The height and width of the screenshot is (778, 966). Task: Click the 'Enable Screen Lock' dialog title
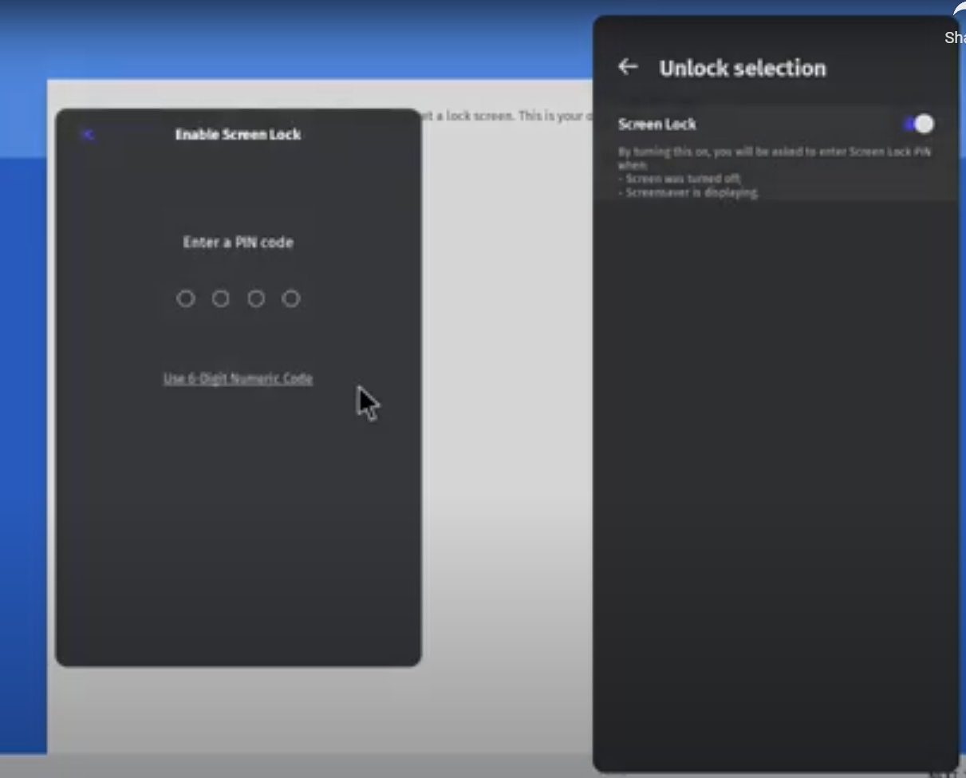[x=238, y=135]
